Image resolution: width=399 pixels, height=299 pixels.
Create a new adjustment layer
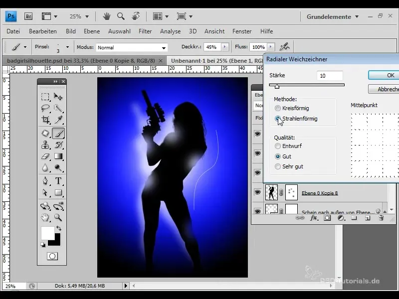pyautogui.click(x=341, y=218)
